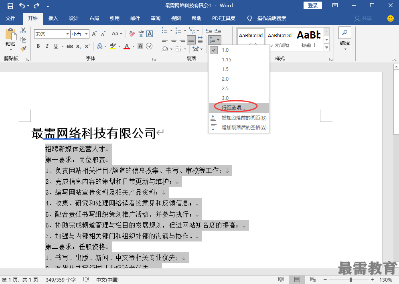
Task: Collapse the ribbon arrow
Action: coord(394,60)
